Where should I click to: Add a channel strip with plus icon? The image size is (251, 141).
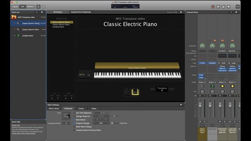[x=231, y=12]
